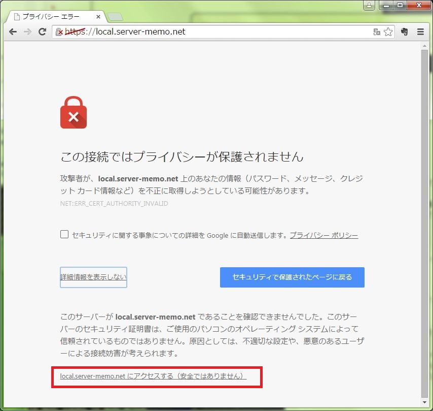Click the scrollbar down arrow

tap(424, 402)
